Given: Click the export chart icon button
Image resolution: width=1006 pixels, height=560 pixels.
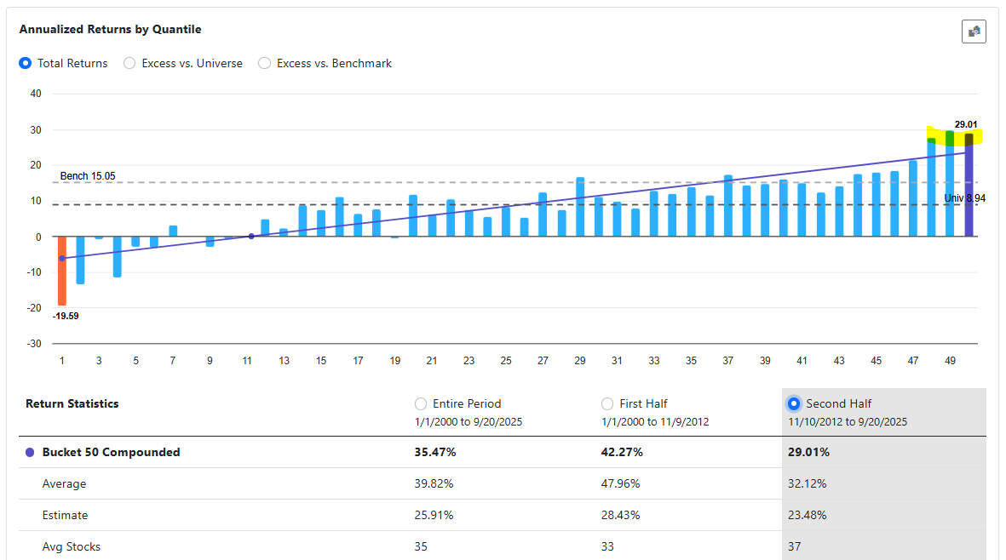Looking at the screenshot, I should 974,31.
